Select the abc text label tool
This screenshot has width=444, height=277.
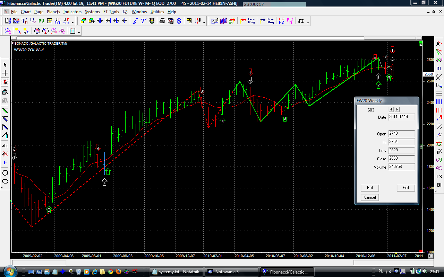click(x=5, y=145)
